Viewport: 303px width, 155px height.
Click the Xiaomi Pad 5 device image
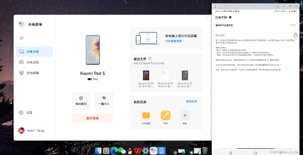tap(92, 50)
